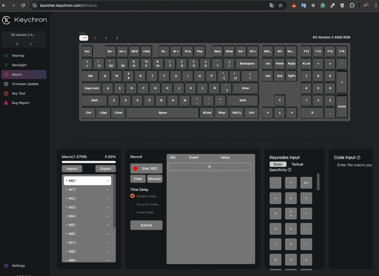Open the M8 macro options menu
The image size is (379, 276).
coord(108,251)
